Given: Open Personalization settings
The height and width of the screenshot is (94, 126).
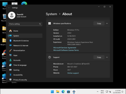Looking at the screenshot, I should [x=25, y=50].
